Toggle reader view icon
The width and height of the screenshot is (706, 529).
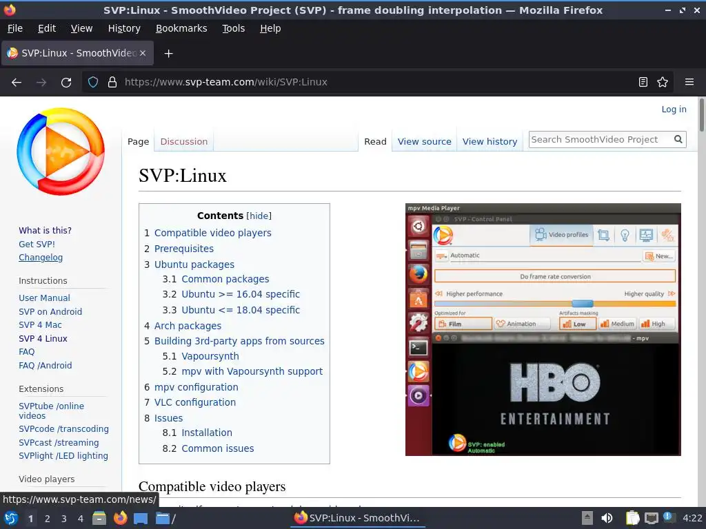(643, 83)
